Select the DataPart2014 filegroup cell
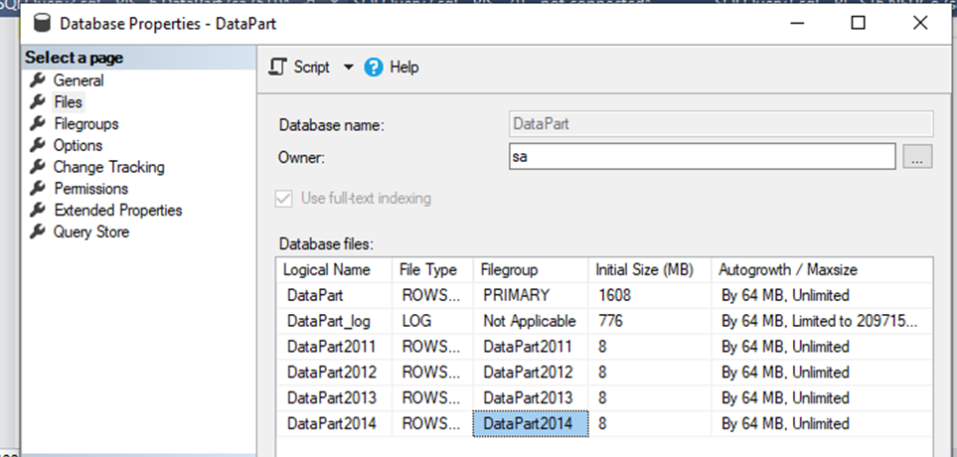 [530, 424]
